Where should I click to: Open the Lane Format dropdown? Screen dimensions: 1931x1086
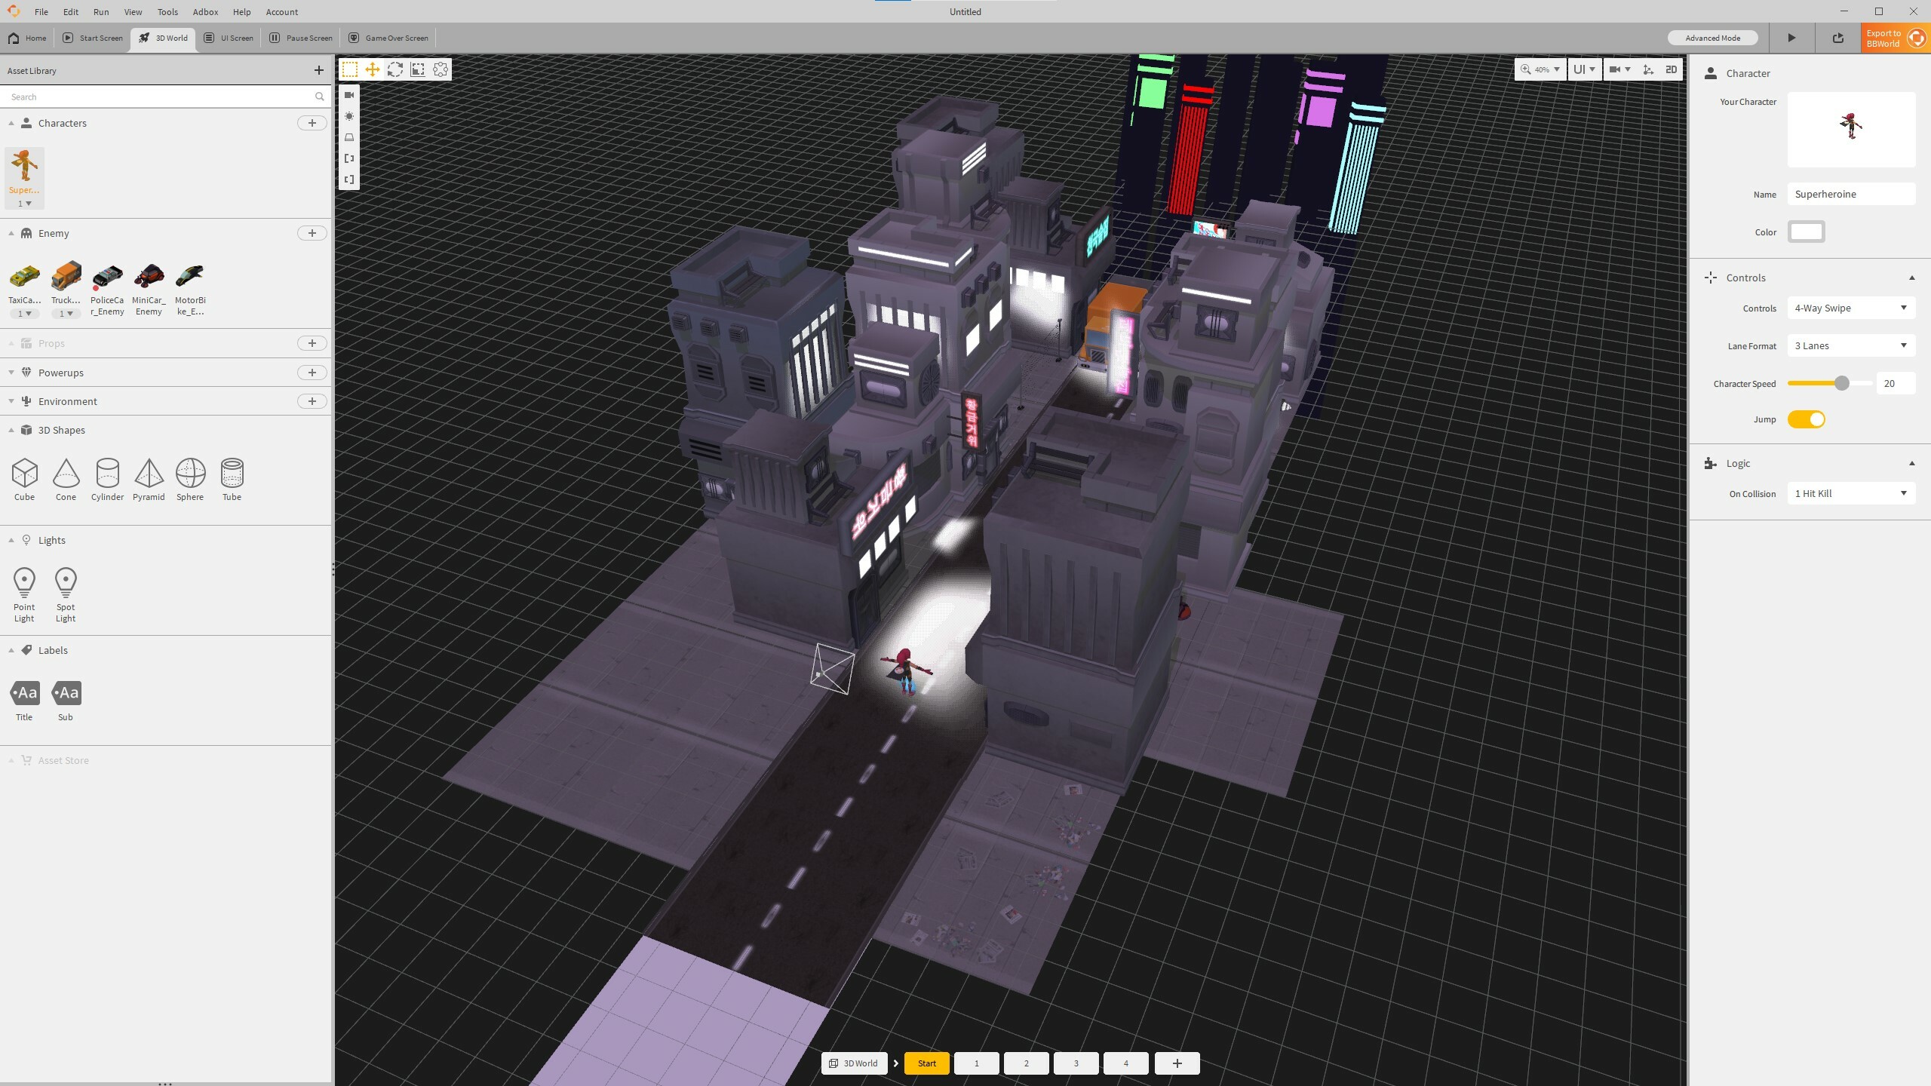click(1850, 345)
